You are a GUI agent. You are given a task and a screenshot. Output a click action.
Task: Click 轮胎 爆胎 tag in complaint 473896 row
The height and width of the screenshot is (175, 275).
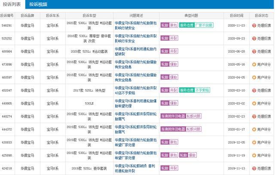tap(169, 64)
